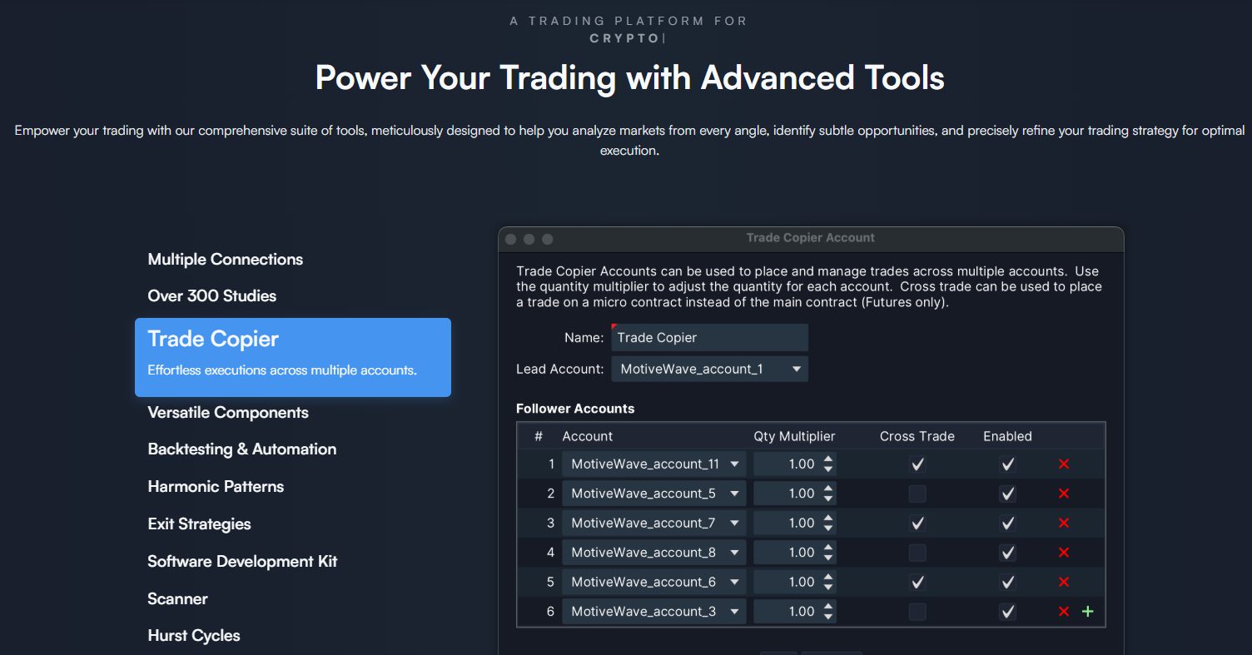Toggle Enabled for MotiveWave_account_3

pyautogui.click(x=1008, y=612)
